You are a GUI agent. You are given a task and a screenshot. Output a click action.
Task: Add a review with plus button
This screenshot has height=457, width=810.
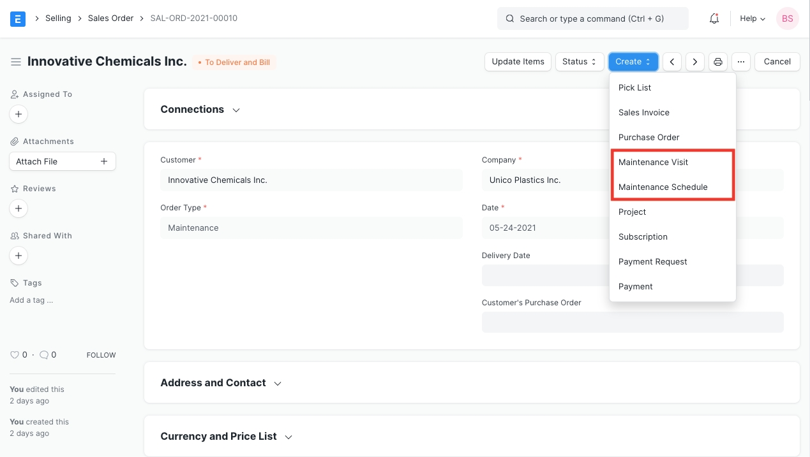pos(19,208)
